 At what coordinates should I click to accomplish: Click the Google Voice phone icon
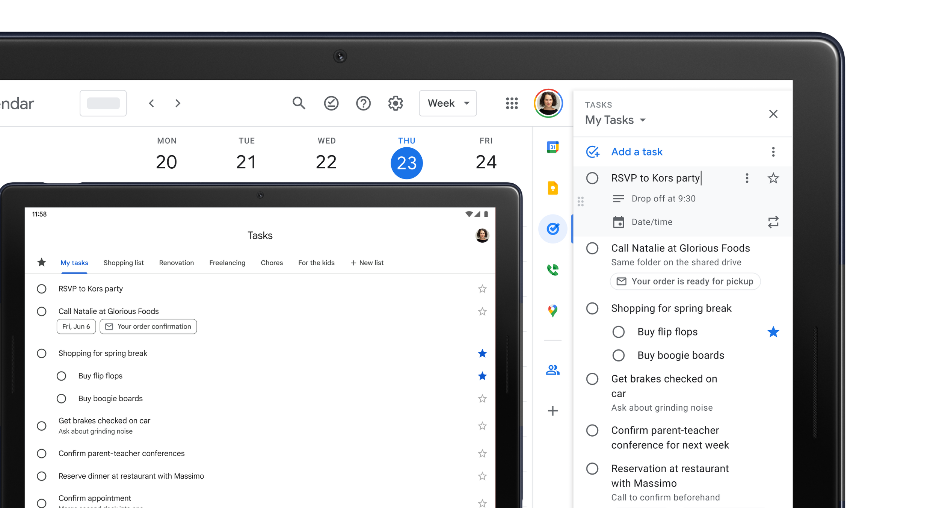tap(553, 269)
